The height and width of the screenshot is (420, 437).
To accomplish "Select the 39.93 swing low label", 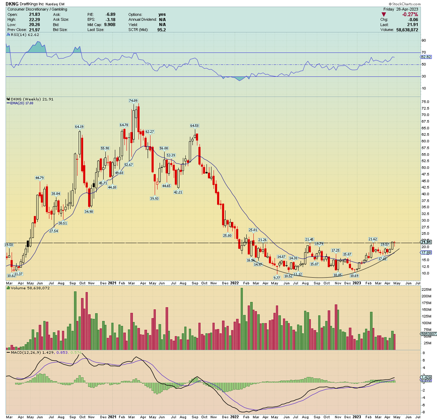I will tap(154, 198).
